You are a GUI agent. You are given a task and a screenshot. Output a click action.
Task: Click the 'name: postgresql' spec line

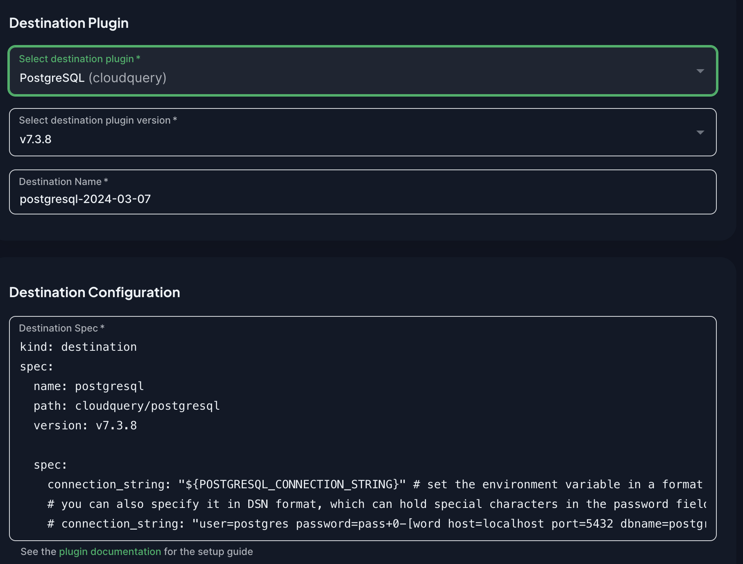pos(89,386)
